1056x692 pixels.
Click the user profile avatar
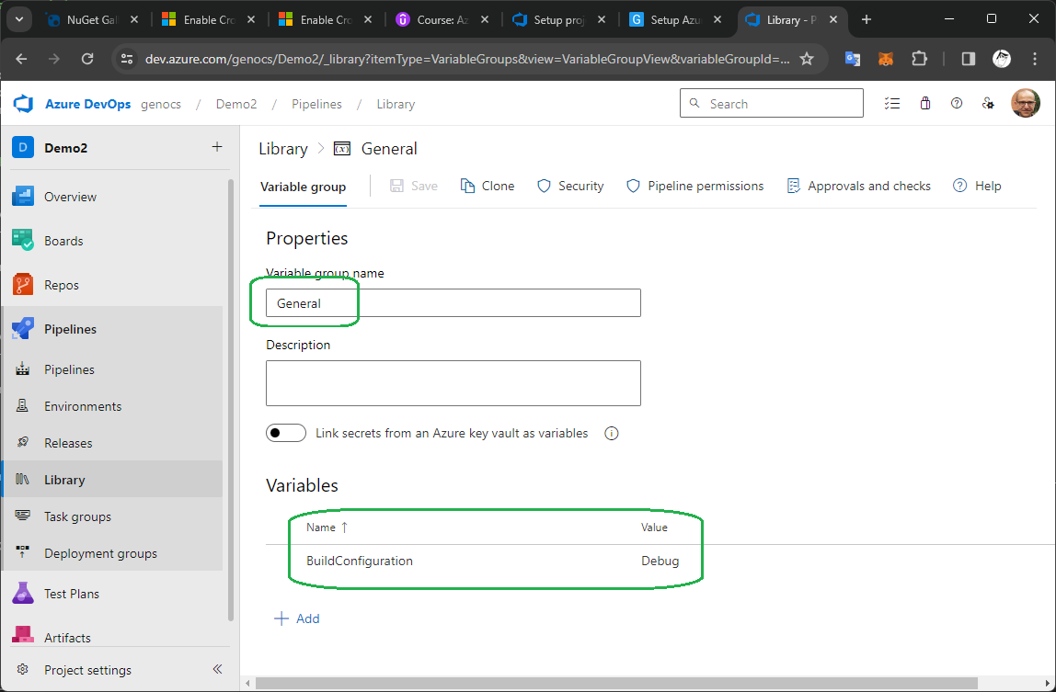pyautogui.click(x=1025, y=104)
